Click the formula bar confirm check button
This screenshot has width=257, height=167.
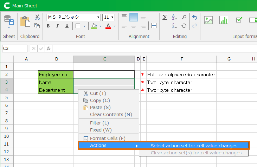pyautogui.click(x=41, y=49)
